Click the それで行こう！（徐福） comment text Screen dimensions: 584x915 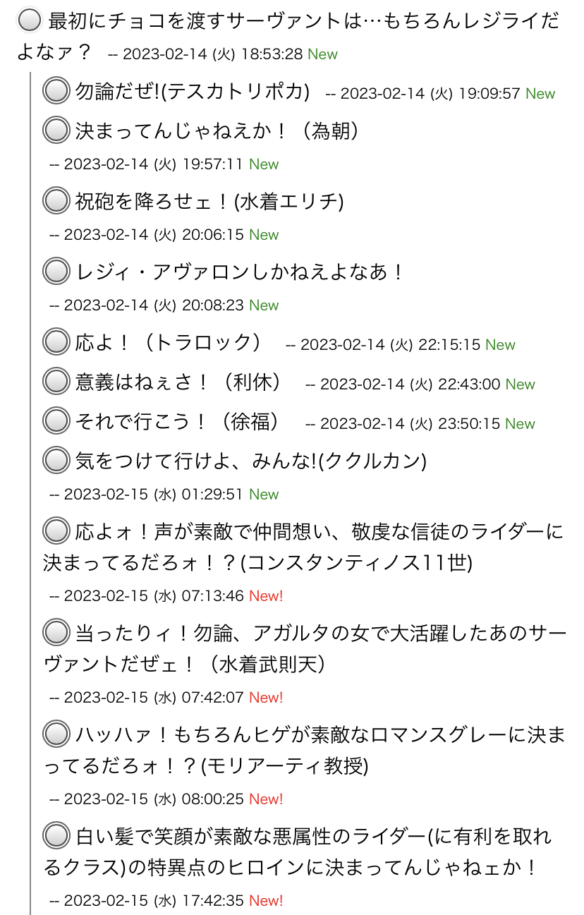click(x=178, y=422)
